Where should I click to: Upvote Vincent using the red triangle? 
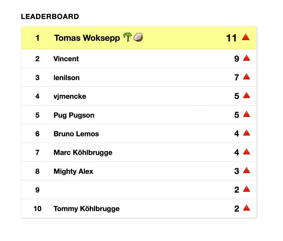coord(246,58)
